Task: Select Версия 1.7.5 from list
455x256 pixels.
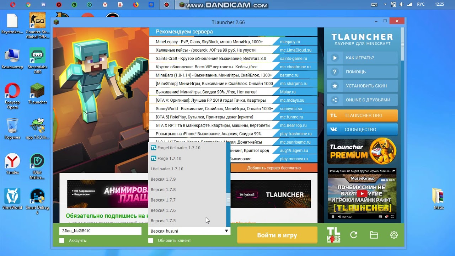Action: 187,221
